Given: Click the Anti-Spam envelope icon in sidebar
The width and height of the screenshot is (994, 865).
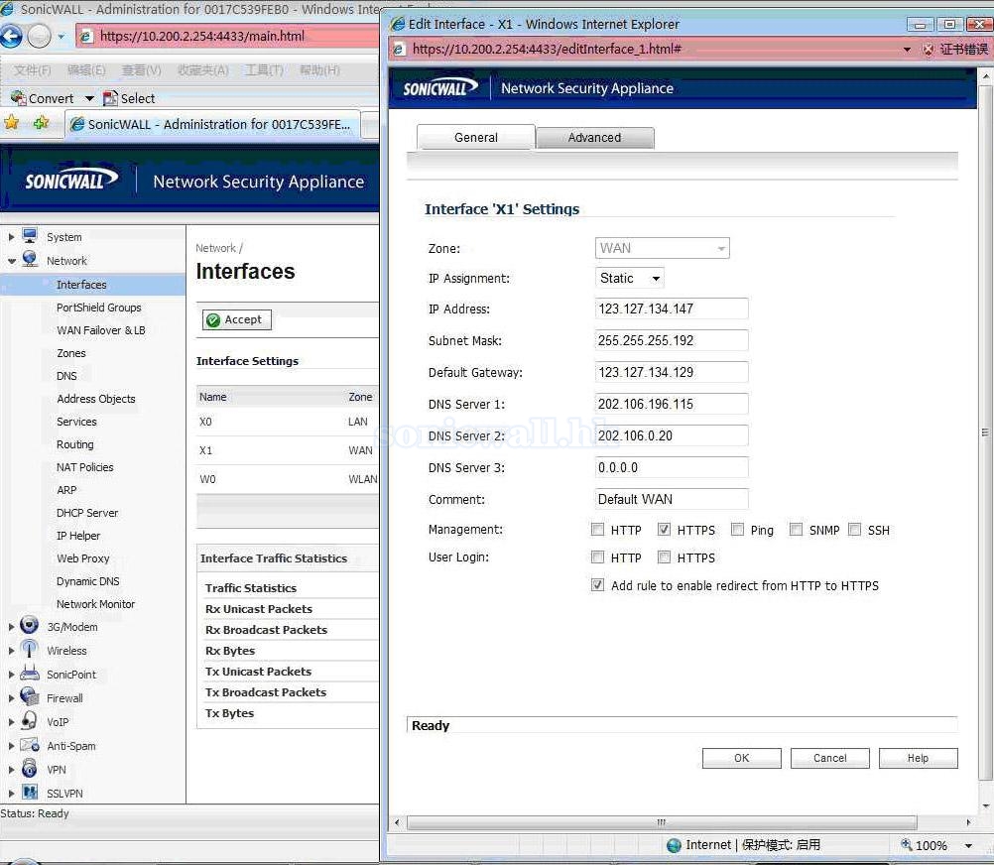Looking at the screenshot, I should point(29,745).
